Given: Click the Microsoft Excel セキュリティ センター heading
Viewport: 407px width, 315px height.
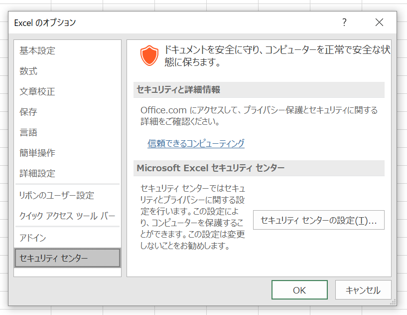Looking at the screenshot, I should coord(211,168).
